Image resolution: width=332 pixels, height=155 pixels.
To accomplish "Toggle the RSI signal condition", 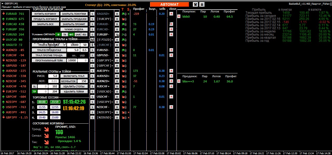I will 84,34.
